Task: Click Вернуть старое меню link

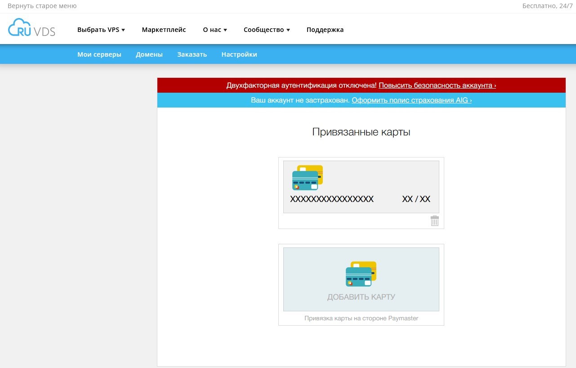Action: 42,6
